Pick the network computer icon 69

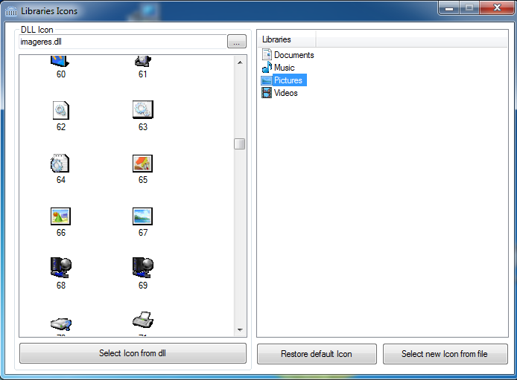tap(143, 268)
